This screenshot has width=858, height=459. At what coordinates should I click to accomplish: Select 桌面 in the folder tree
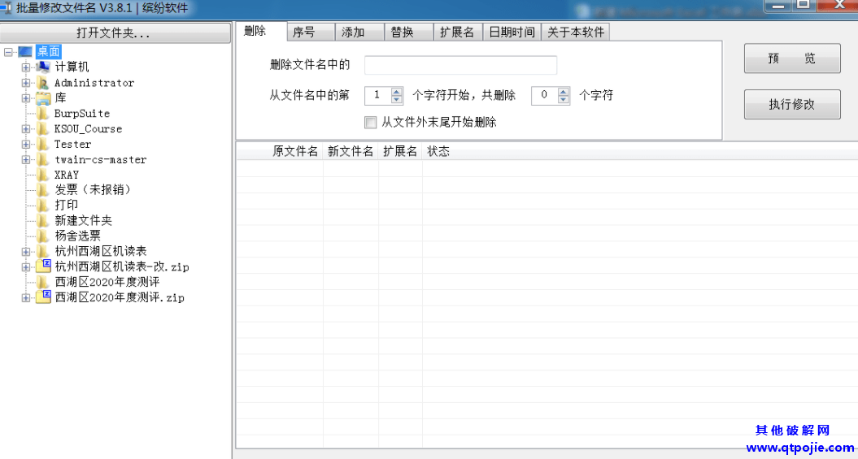tap(49, 52)
